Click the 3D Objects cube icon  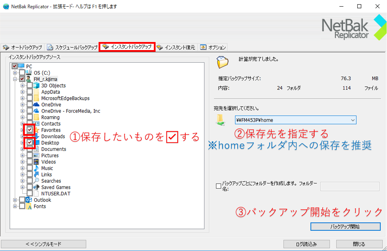(x=37, y=86)
